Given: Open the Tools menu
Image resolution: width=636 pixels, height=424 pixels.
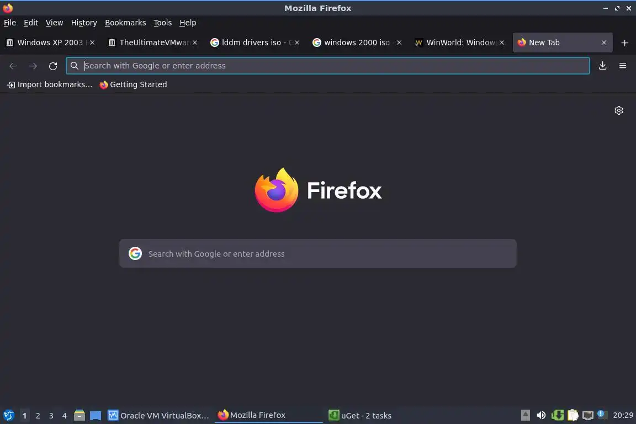Looking at the screenshot, I should coord(163,23).
